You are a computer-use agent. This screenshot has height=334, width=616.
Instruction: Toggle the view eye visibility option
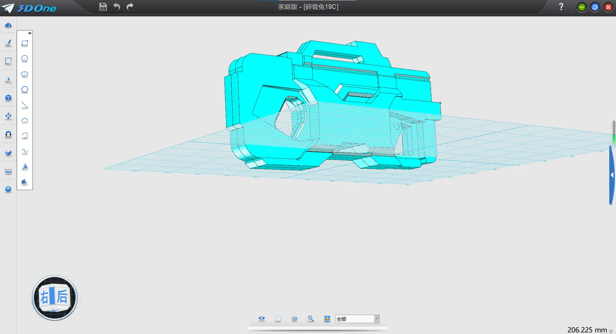[262, 319]
